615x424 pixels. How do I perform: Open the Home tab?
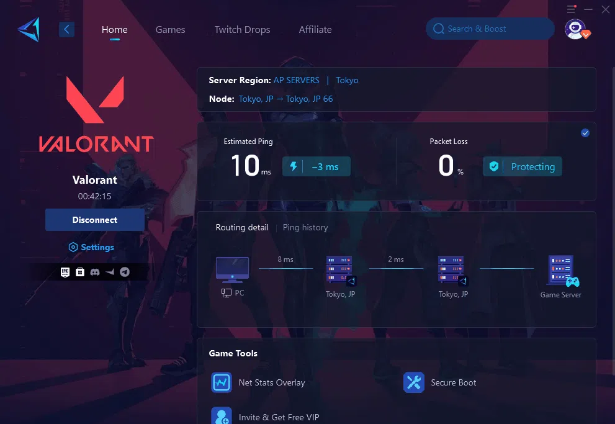pos(115,29)
